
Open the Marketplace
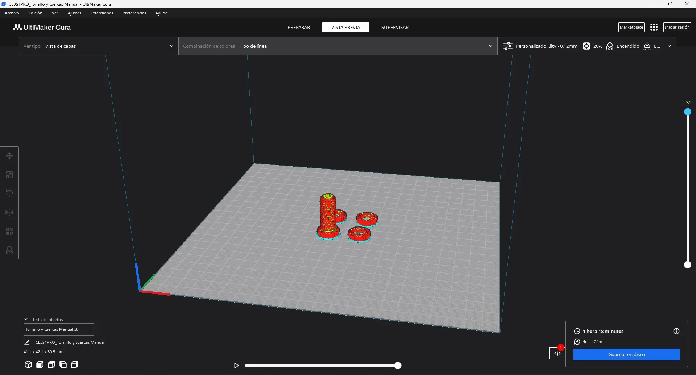(631, 27)
